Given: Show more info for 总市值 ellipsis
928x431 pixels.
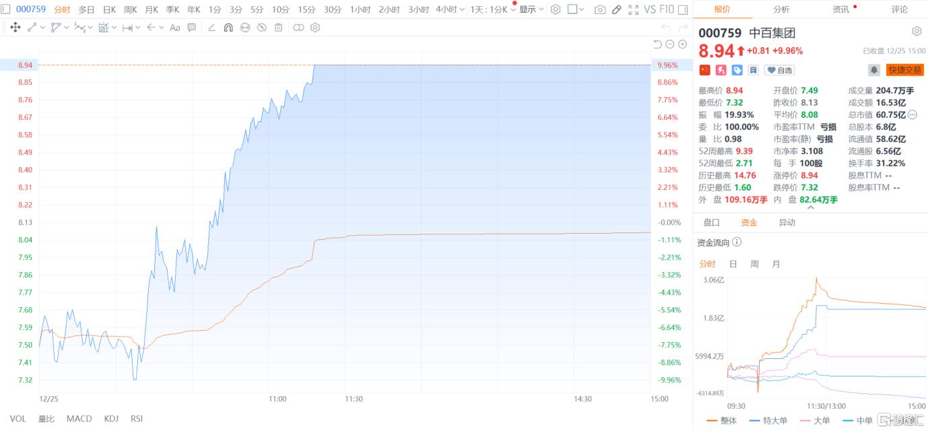Looking at the screenshot, I should click(913, 114).
